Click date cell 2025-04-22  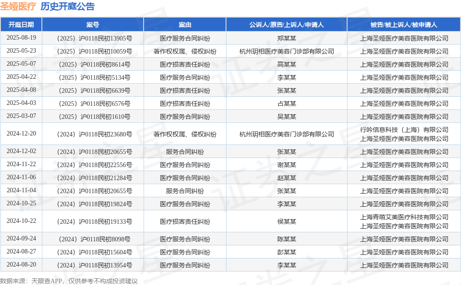pos(21,77)
